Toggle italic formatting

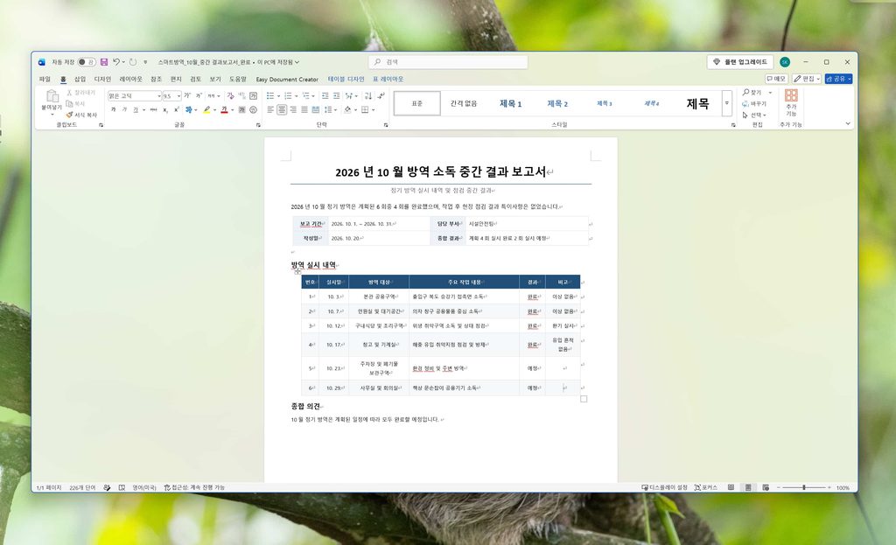pos(124,109)
